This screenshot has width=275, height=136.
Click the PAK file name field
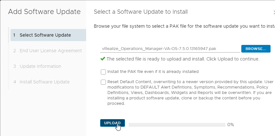[170, 49]
